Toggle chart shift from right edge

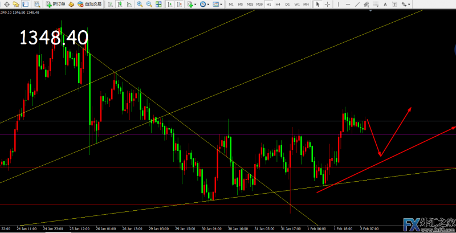pyautogui.click(x=180, y=4)
